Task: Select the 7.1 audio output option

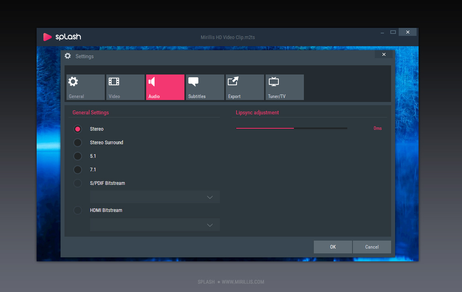Action: coord(78,170)
